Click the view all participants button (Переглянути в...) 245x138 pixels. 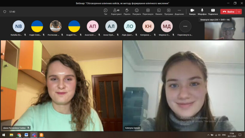pos(185,26)
